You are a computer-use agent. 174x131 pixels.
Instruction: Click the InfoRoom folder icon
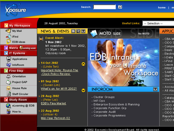click(8, 65)
